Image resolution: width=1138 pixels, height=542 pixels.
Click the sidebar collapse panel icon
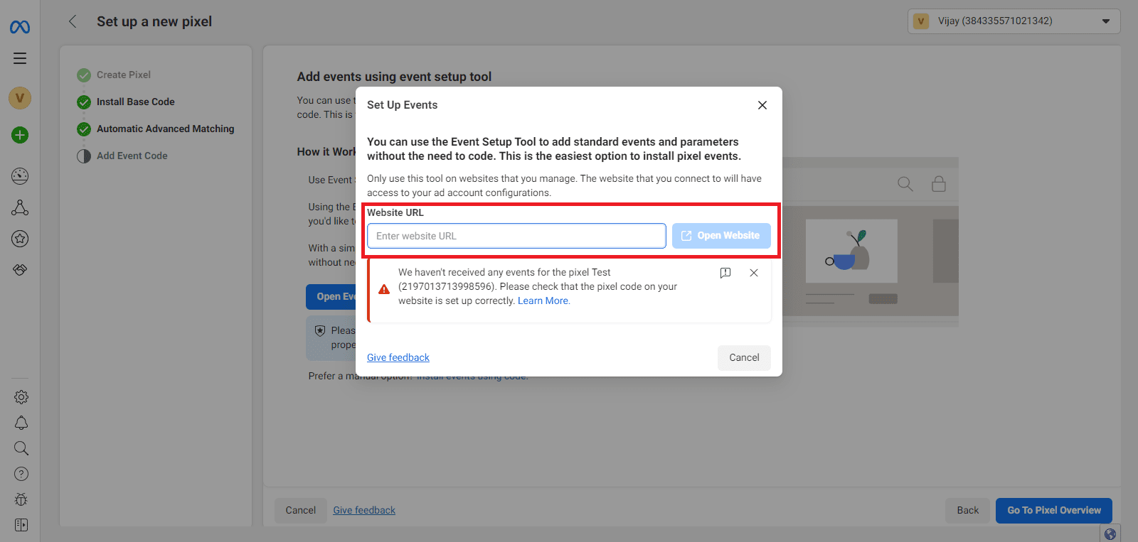tap(21, 525)
